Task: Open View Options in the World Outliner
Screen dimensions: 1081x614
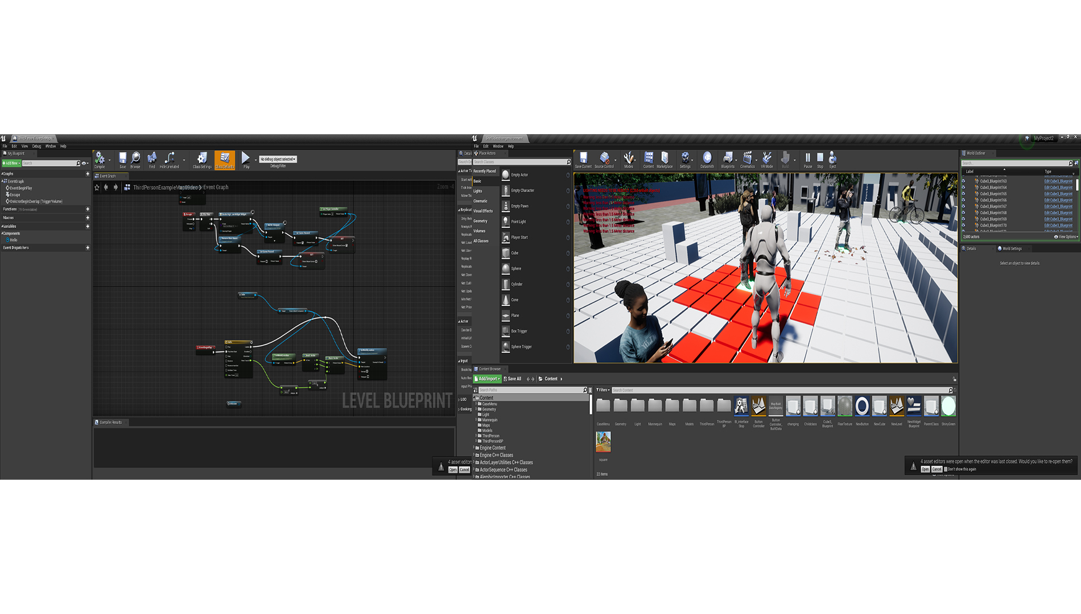Action: click(x=1066, y=237)
